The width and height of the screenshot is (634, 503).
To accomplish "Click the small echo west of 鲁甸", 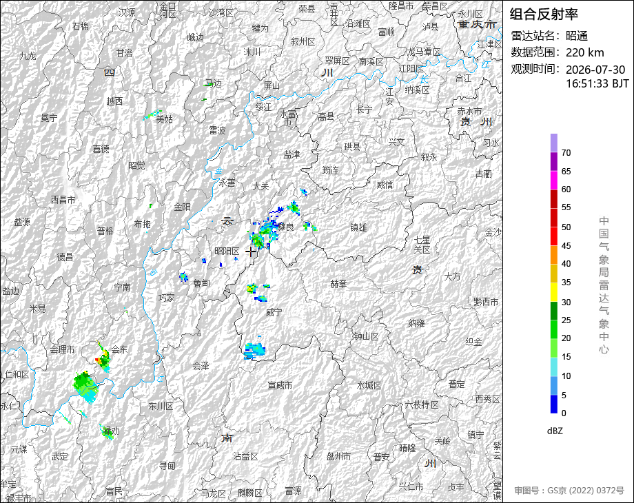I will [x=183, y=276].
